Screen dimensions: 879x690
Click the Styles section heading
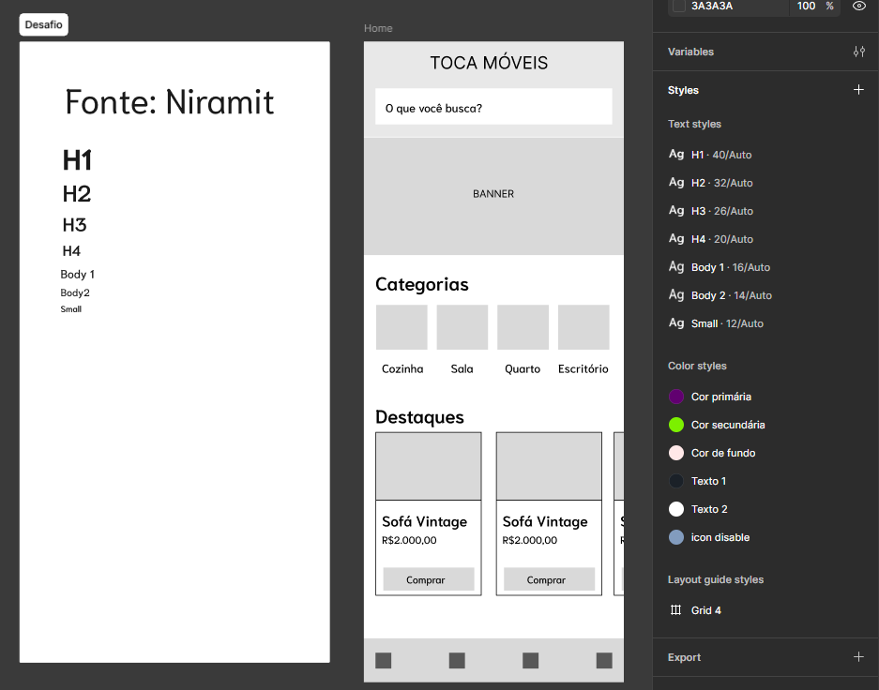[x=683, y=90]
